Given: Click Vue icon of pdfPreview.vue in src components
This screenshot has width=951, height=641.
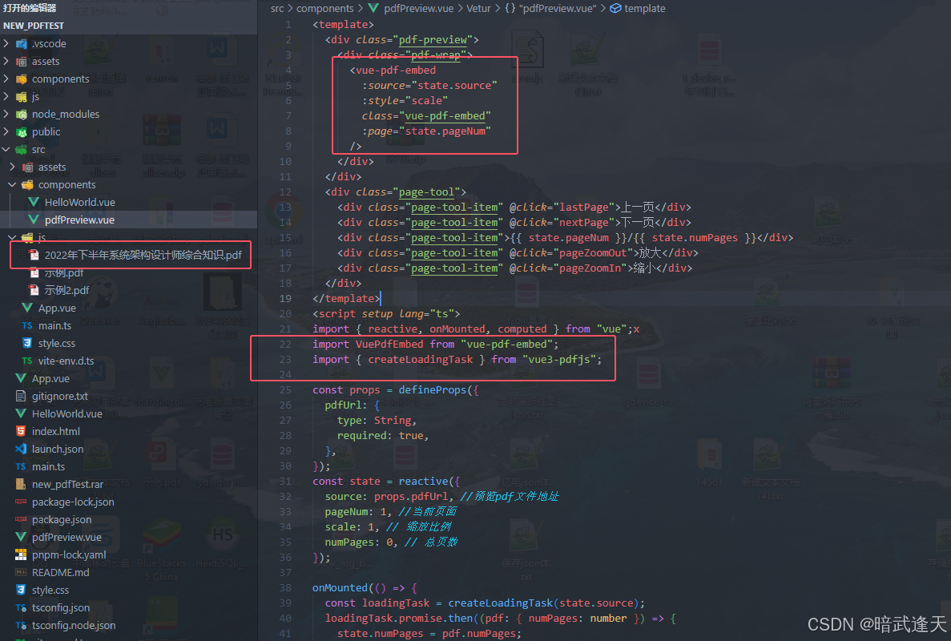Looking at the screenshot, I should [x=34, y=220].
